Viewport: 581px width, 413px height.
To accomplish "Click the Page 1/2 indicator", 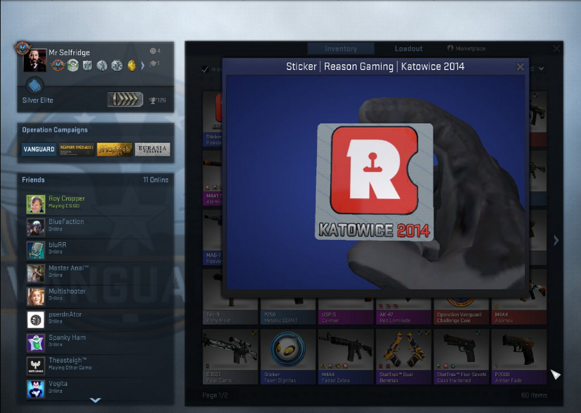I will (215, 395).
